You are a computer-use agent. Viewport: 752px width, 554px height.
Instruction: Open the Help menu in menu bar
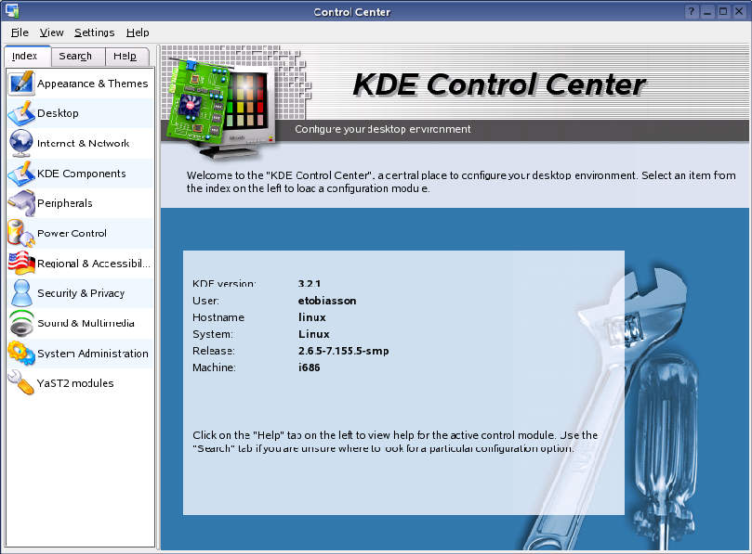pos(138,32)
